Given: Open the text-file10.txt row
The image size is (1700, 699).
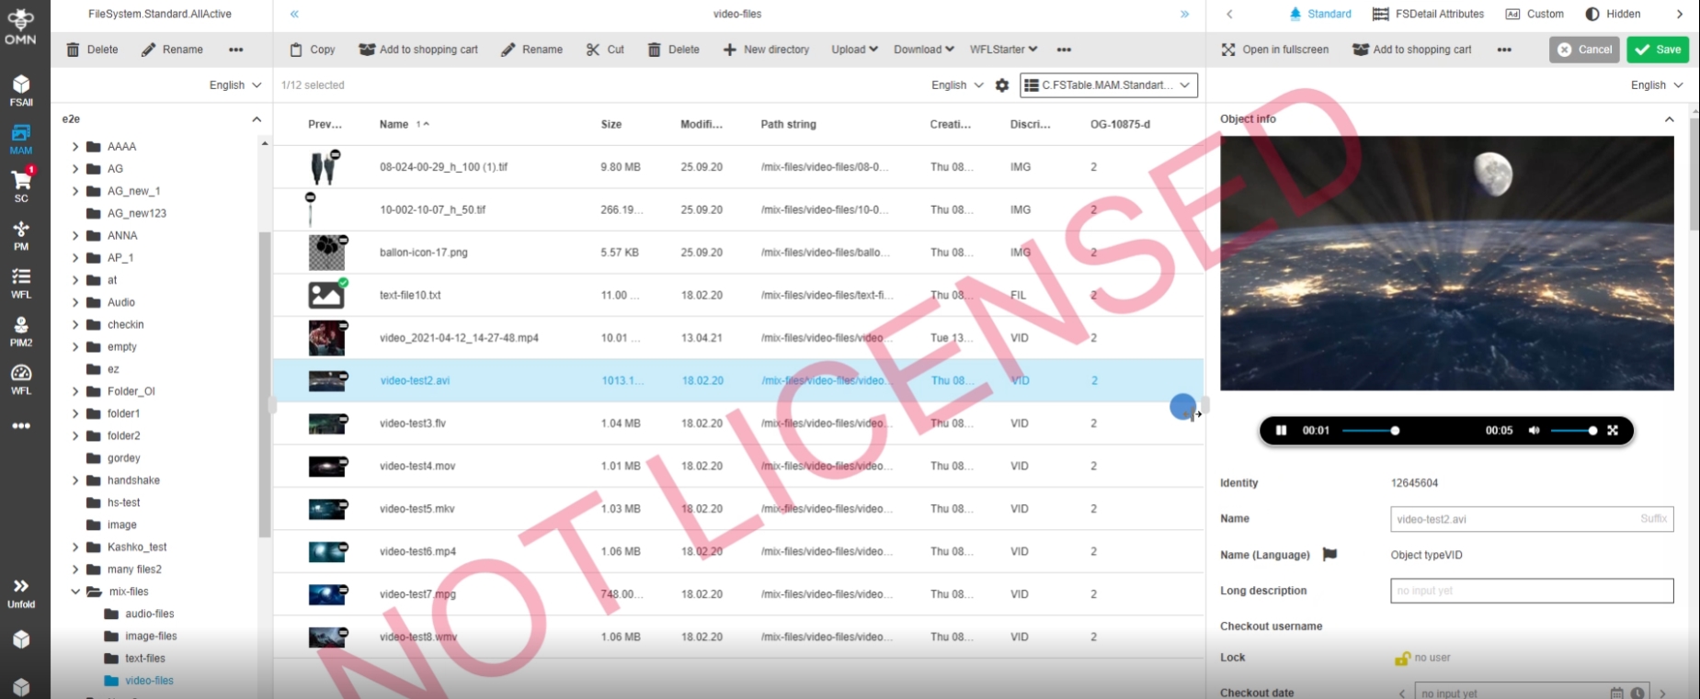Looking at the screenshot, I should pyautogui.click(x=738, y=295).
